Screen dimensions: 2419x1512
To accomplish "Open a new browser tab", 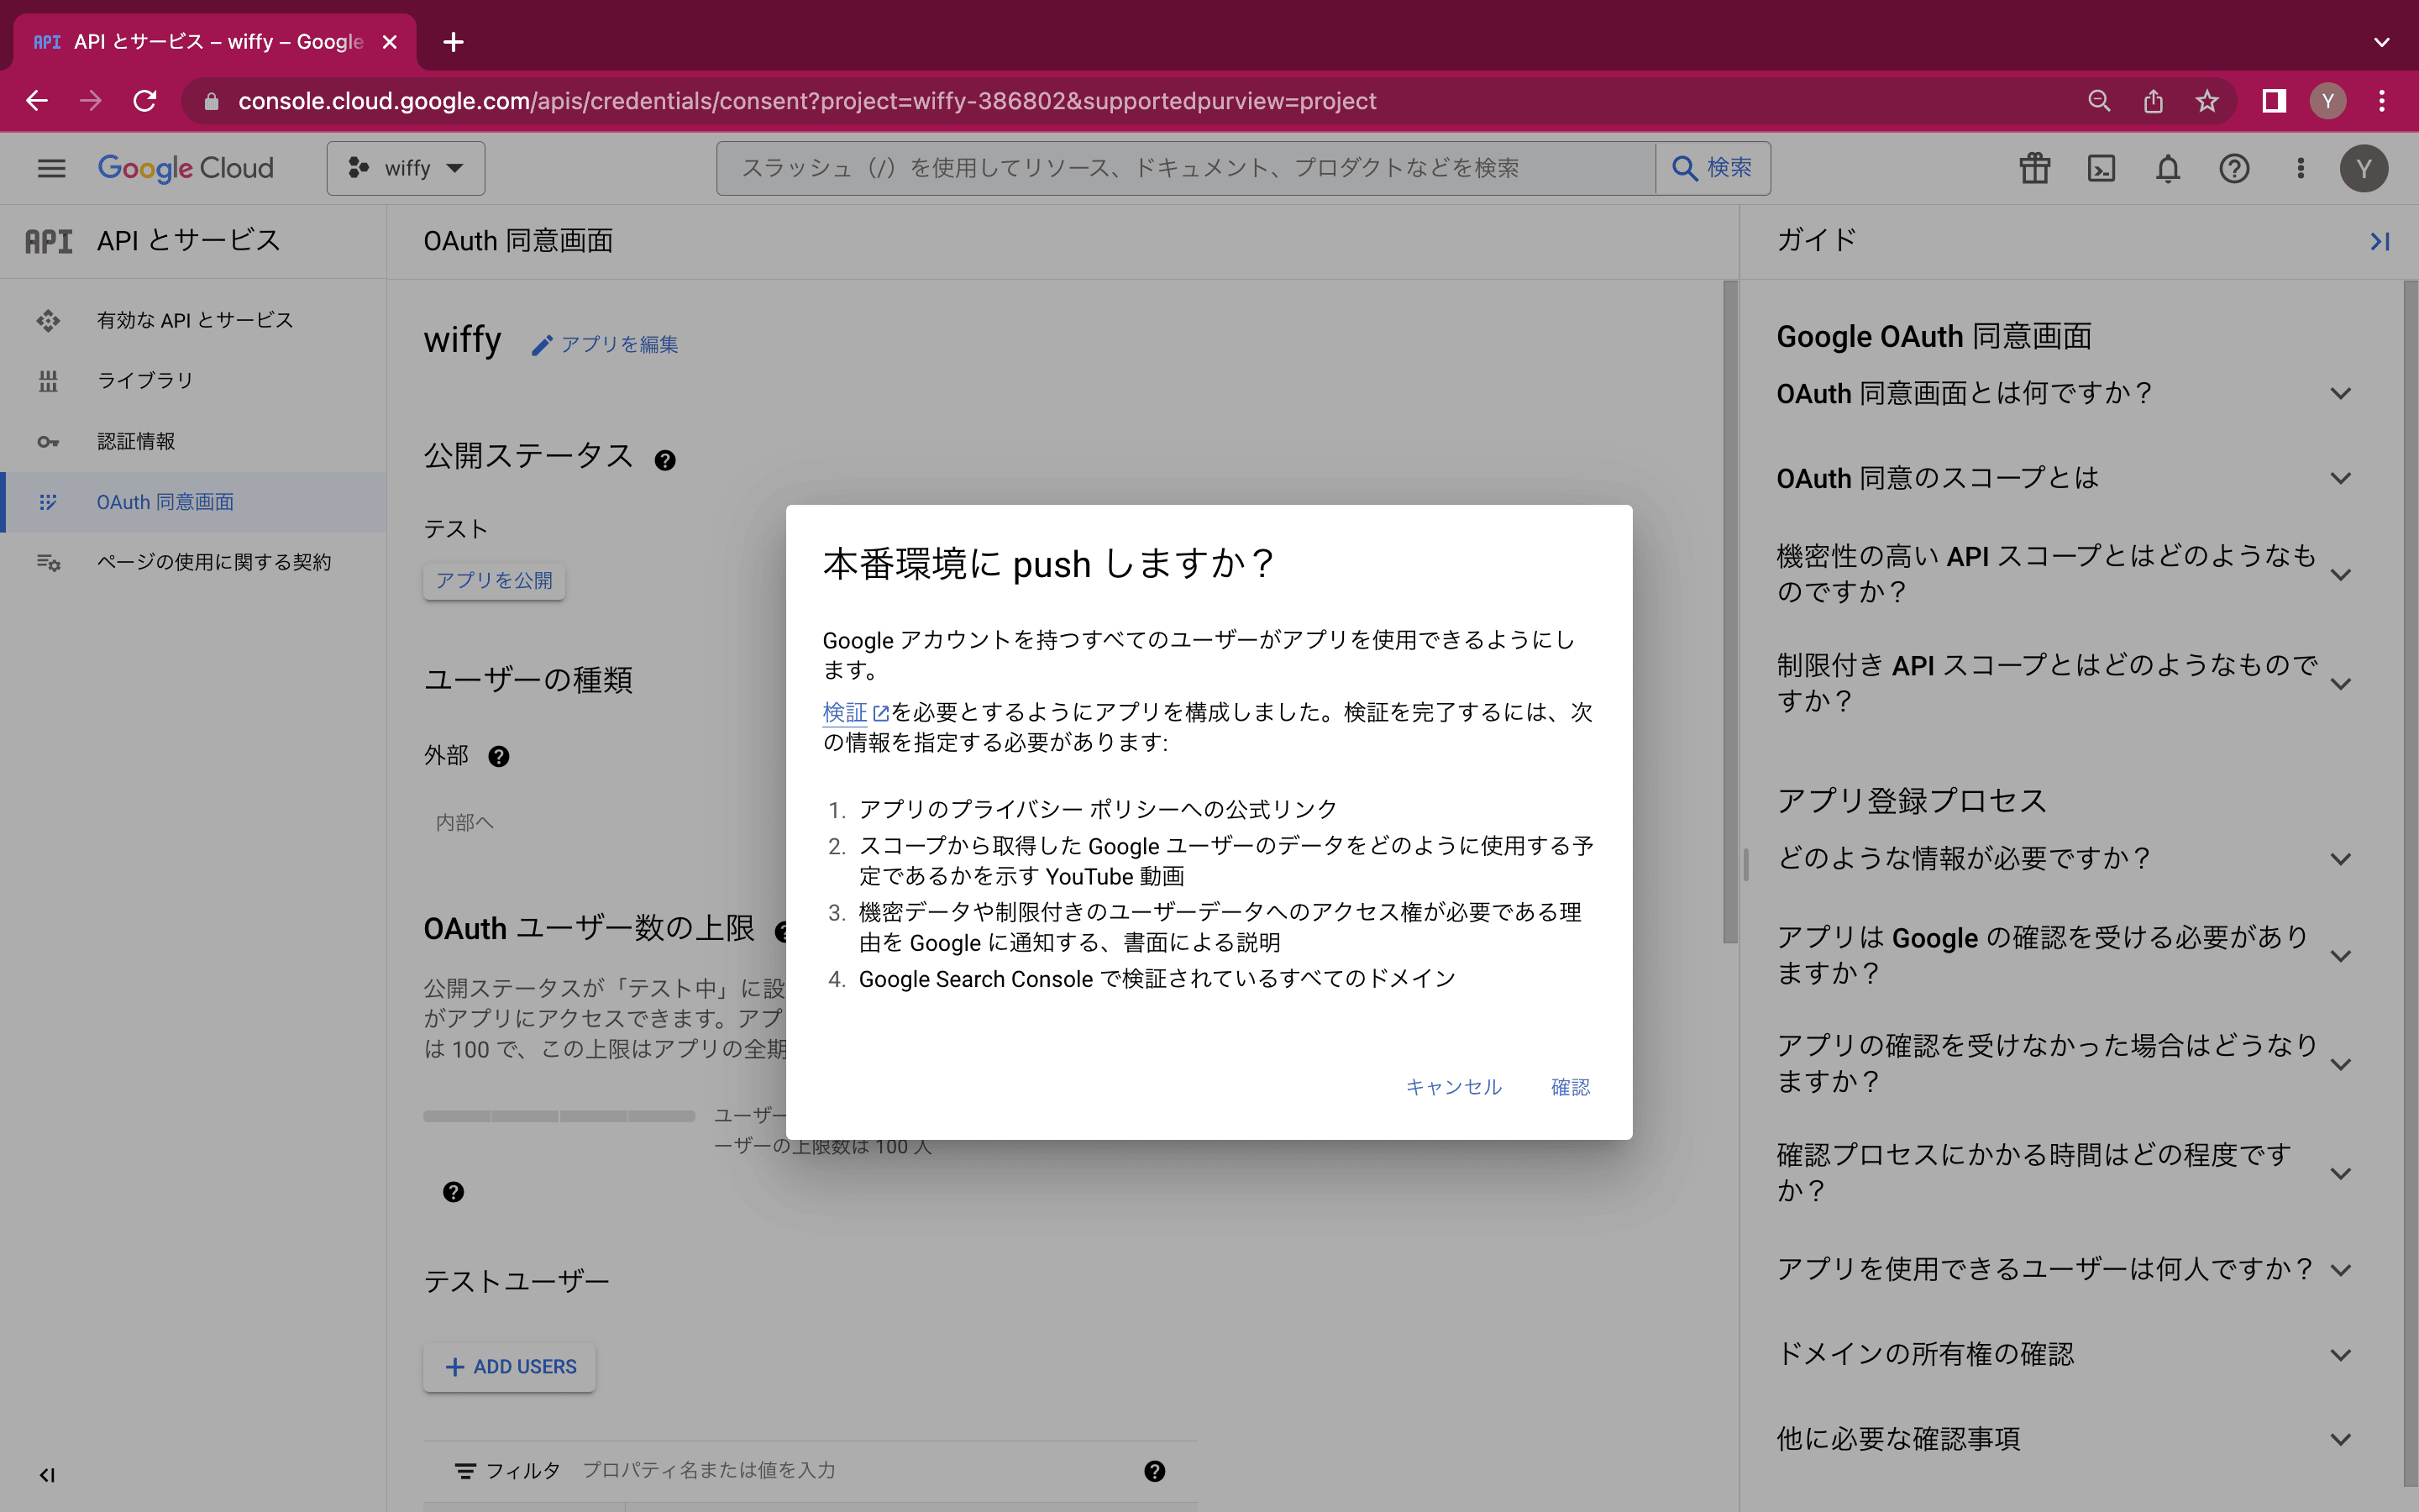I will coord(453,42).
